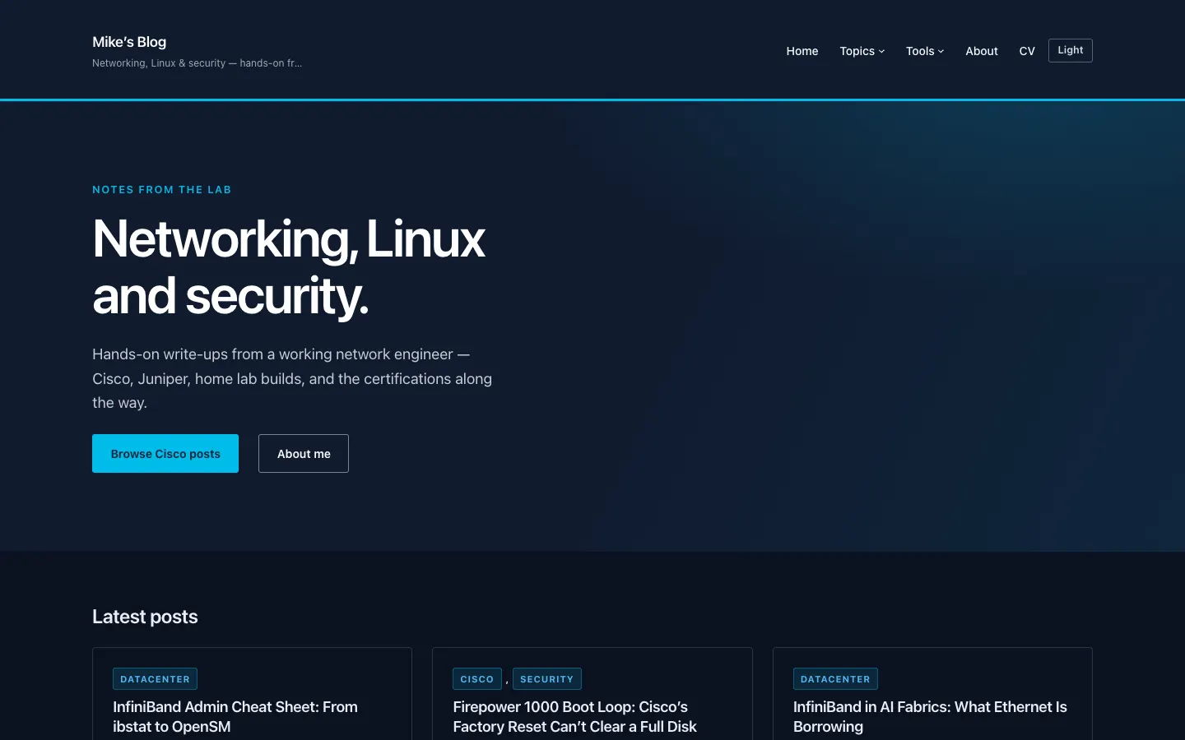Click the Networking, Linux and security headline
This screenshot has height=740, width=1185.
pyautogui.click(x=289, y=267)
